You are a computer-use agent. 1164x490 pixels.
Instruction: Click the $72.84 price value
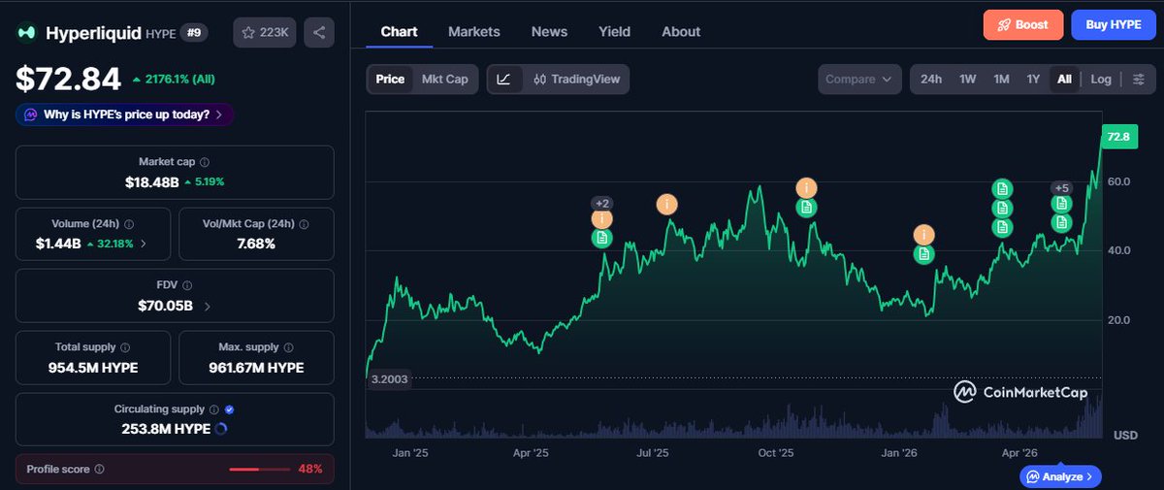click(68, 79)
